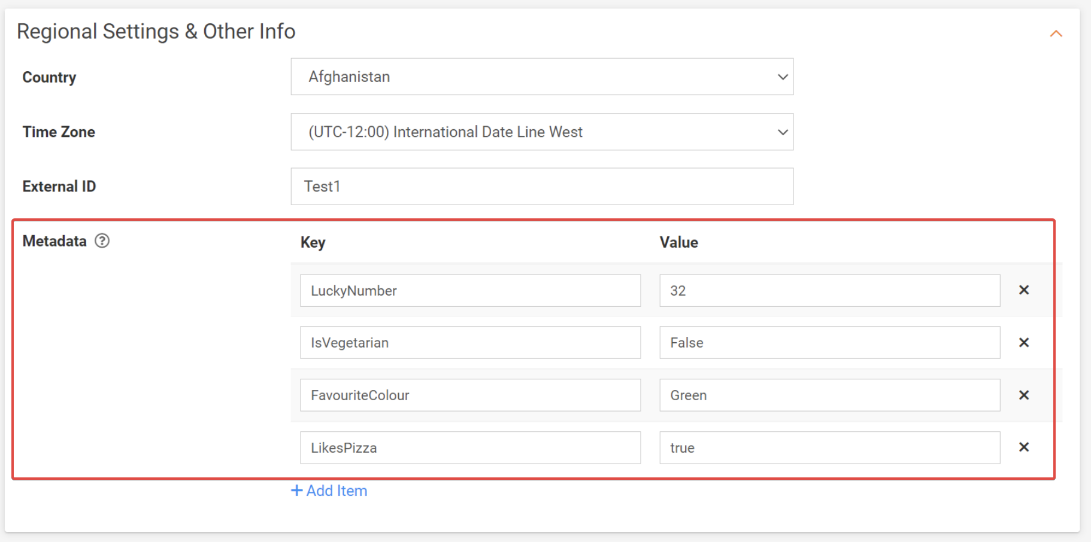
Task: Click the value field showing true
Action: (x=829, y=448)
